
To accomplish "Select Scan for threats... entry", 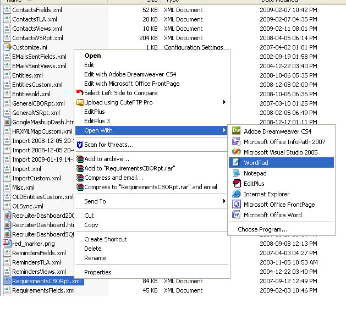I will coord(109,145).
